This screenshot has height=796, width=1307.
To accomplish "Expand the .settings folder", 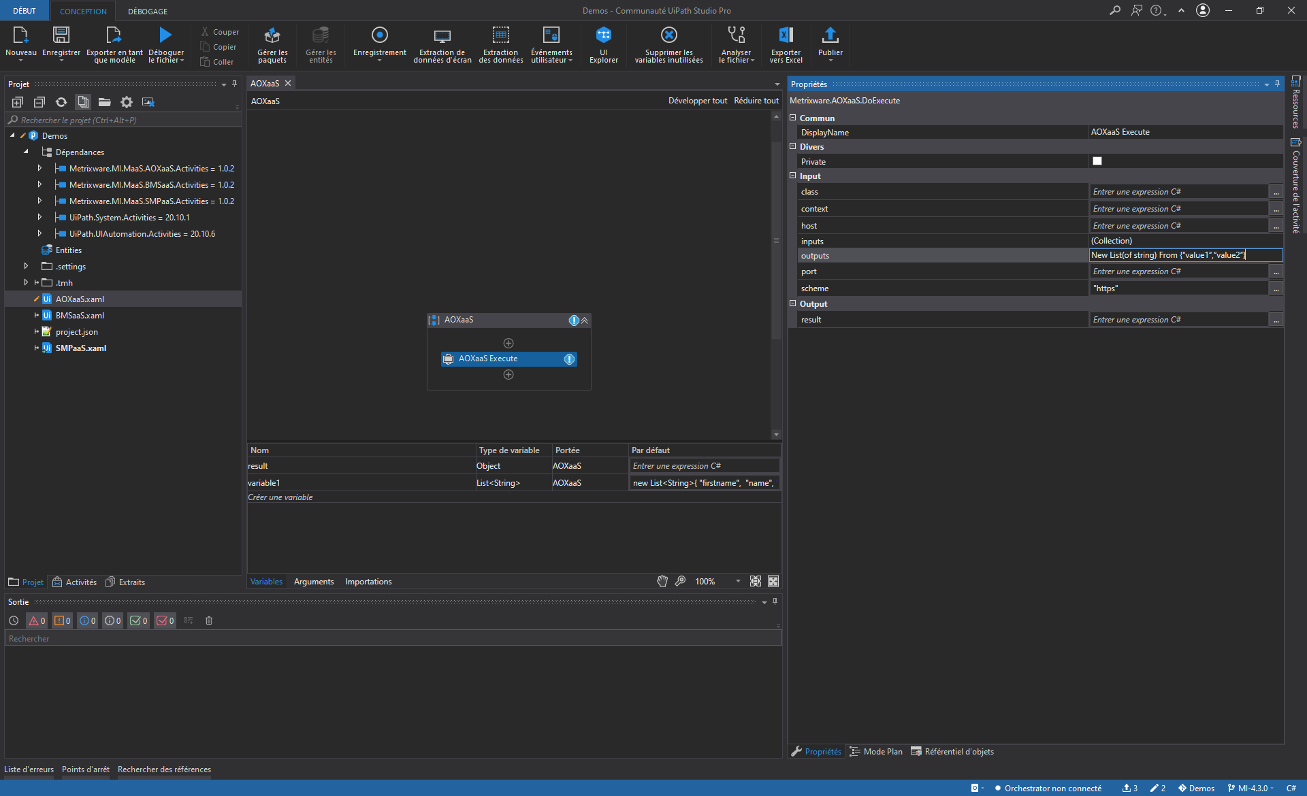I will click(26, 266).
